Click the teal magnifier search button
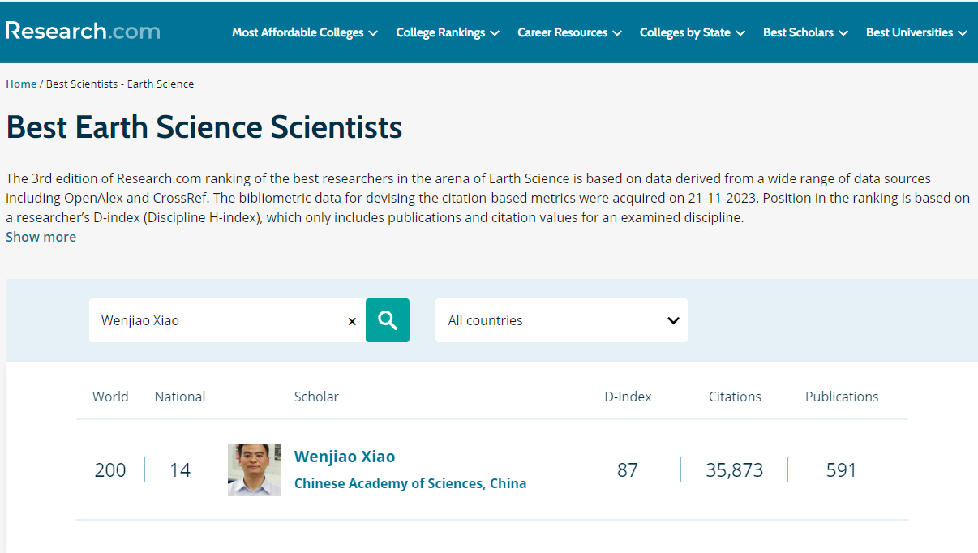978x553 pixels. click(x=388, y=320)
